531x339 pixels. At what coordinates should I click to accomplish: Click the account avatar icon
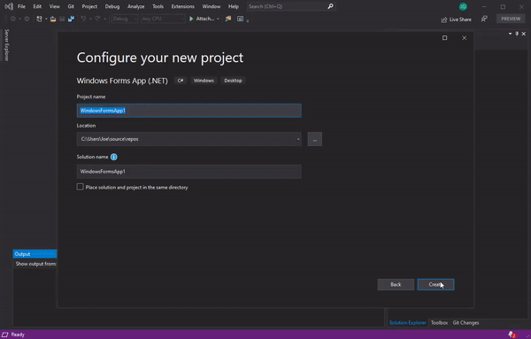coord(463,6)
